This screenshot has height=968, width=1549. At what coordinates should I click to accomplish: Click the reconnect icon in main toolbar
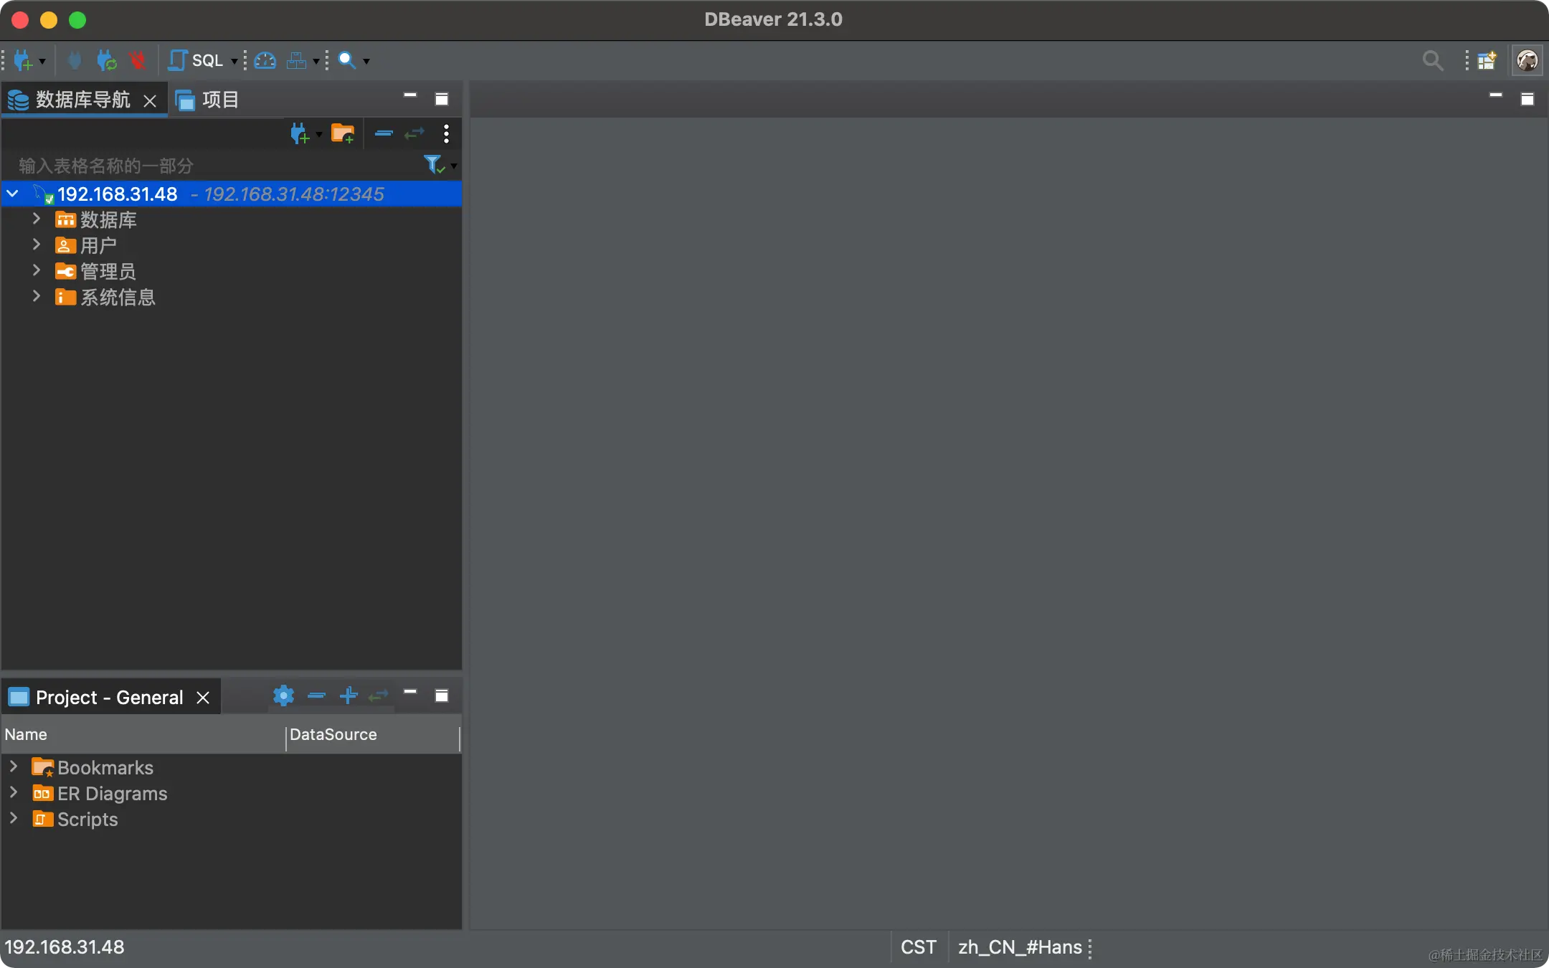coord(107,61)
